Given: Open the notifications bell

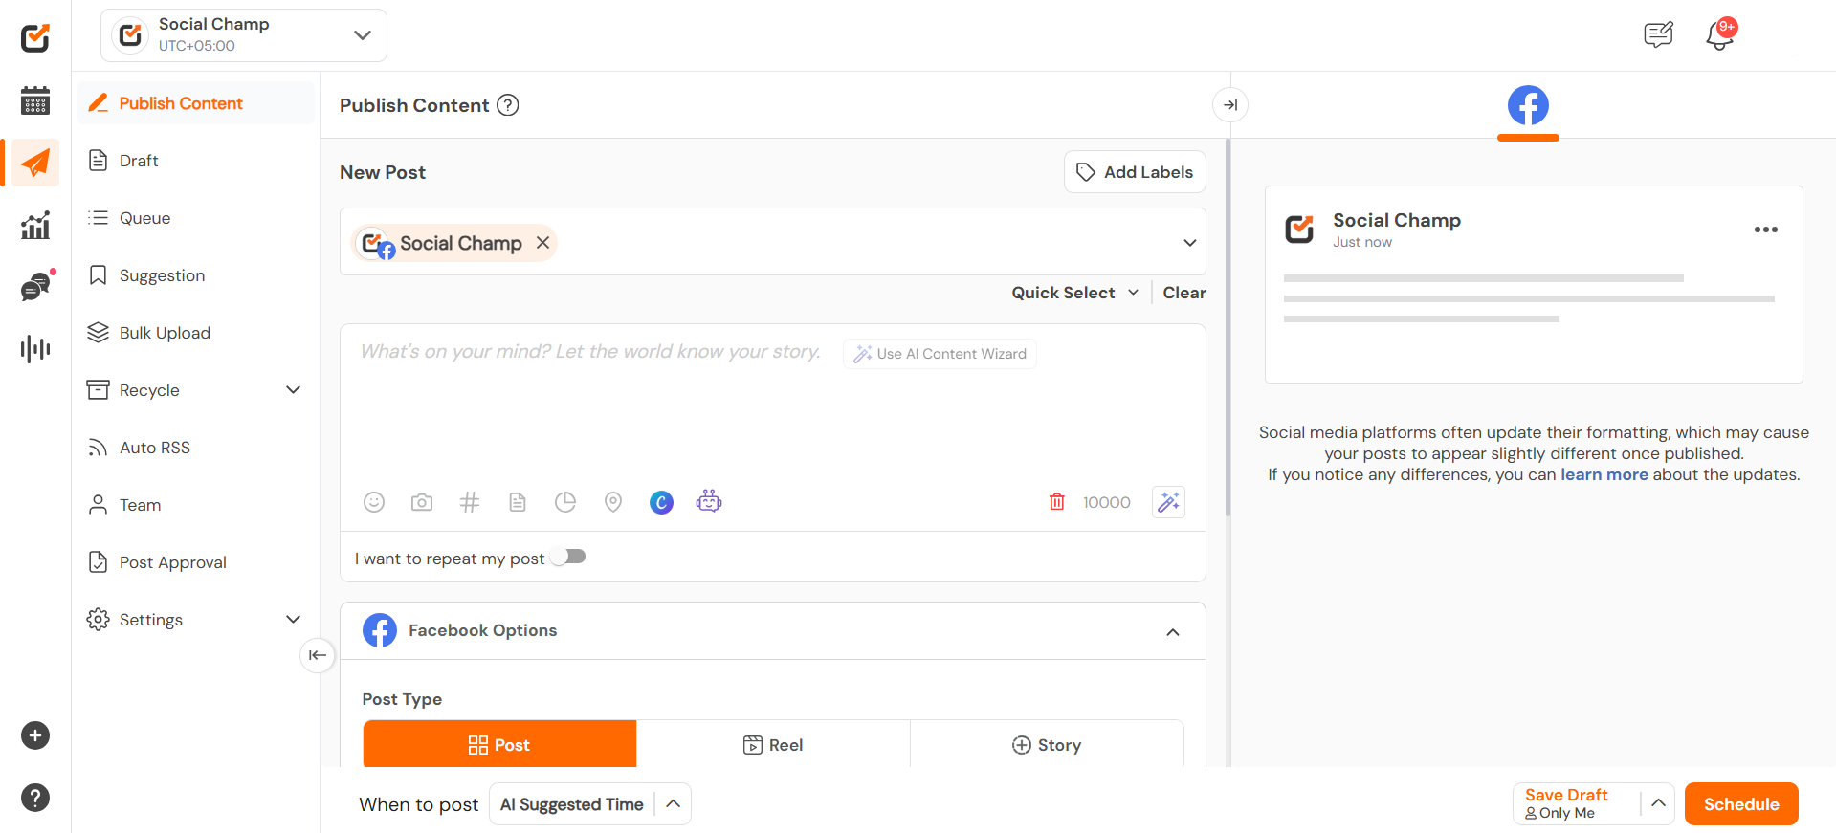Looking at the screenshot, I should [x=1719, y=34].
